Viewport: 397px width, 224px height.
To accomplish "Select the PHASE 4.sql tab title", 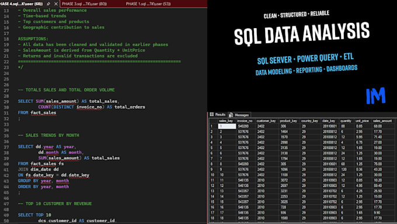I will (22, 4).
